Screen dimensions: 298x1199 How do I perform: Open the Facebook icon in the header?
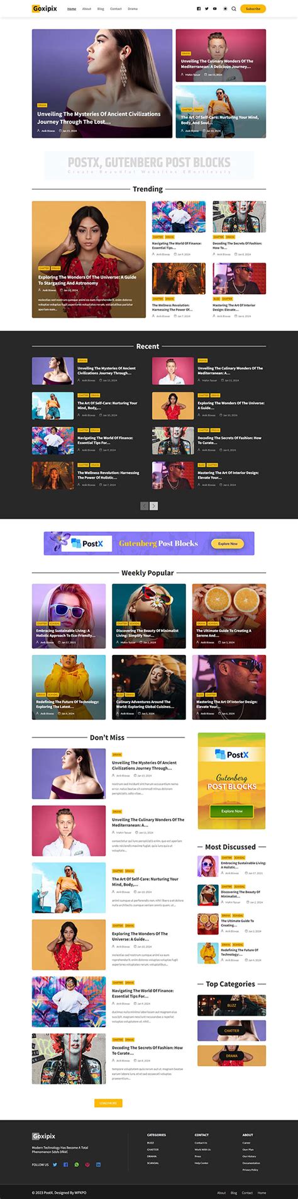(199, 9)
